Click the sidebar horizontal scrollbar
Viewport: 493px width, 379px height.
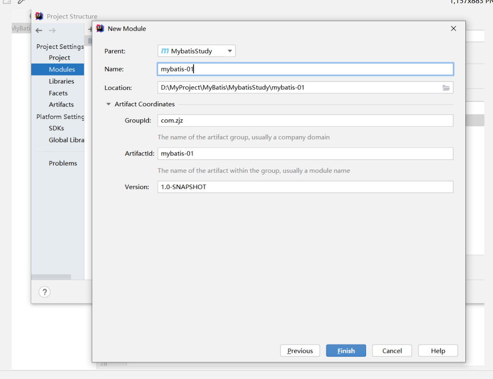click(x=51, y=277)
